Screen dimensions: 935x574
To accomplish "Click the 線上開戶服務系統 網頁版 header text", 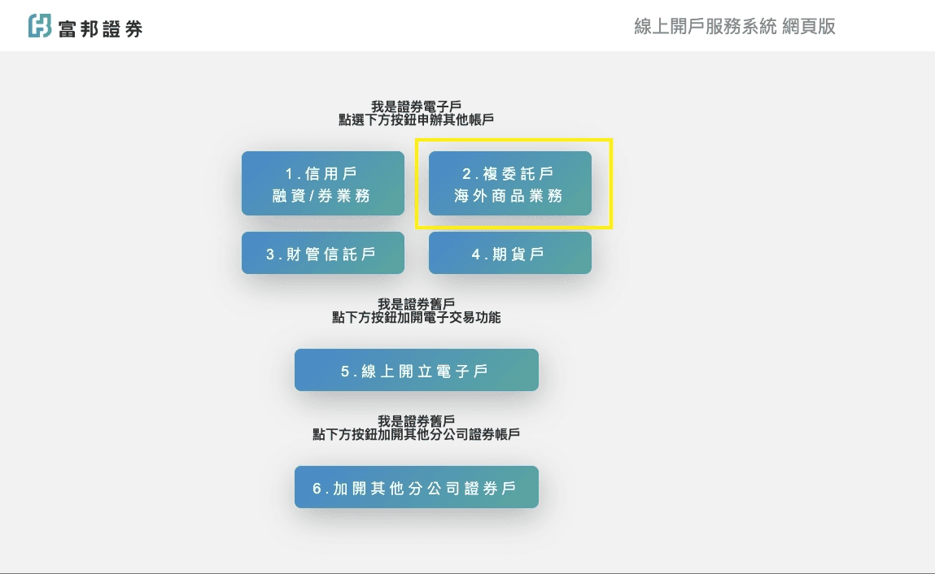I will tap(735, 26).
